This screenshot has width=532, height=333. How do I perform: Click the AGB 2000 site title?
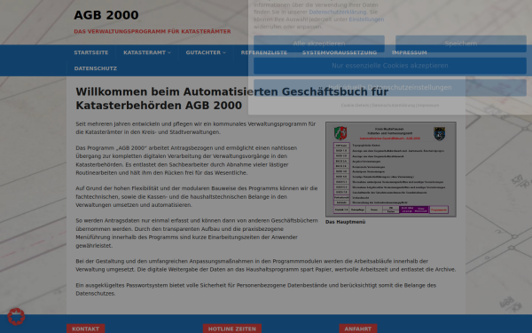[106, 15]
